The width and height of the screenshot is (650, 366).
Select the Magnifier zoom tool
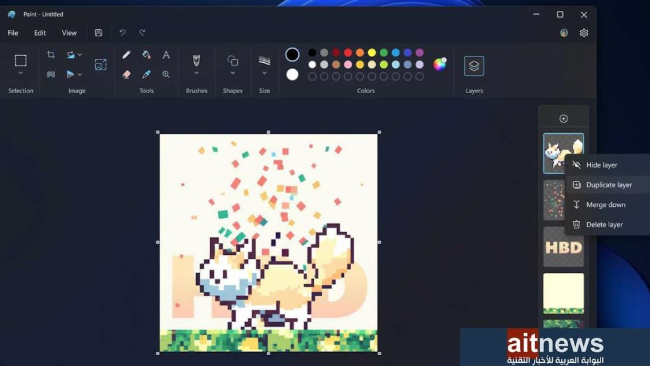166,74
